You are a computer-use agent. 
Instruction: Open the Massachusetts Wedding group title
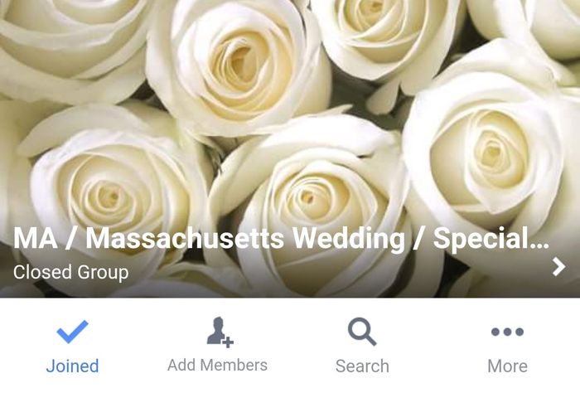pos(281,239)
